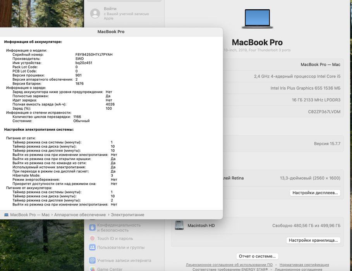This screenshot has height=271, width=352.
Task: Click 'Серийный номер:' label in battery info
Action: click(x=28, y=54)
